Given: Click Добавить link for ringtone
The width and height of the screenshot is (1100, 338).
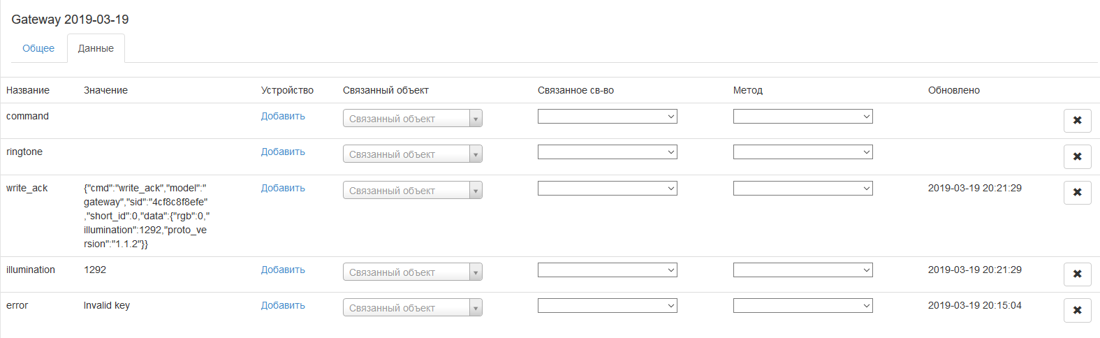Looking at the screenshot, I should (x=283, y=152).
